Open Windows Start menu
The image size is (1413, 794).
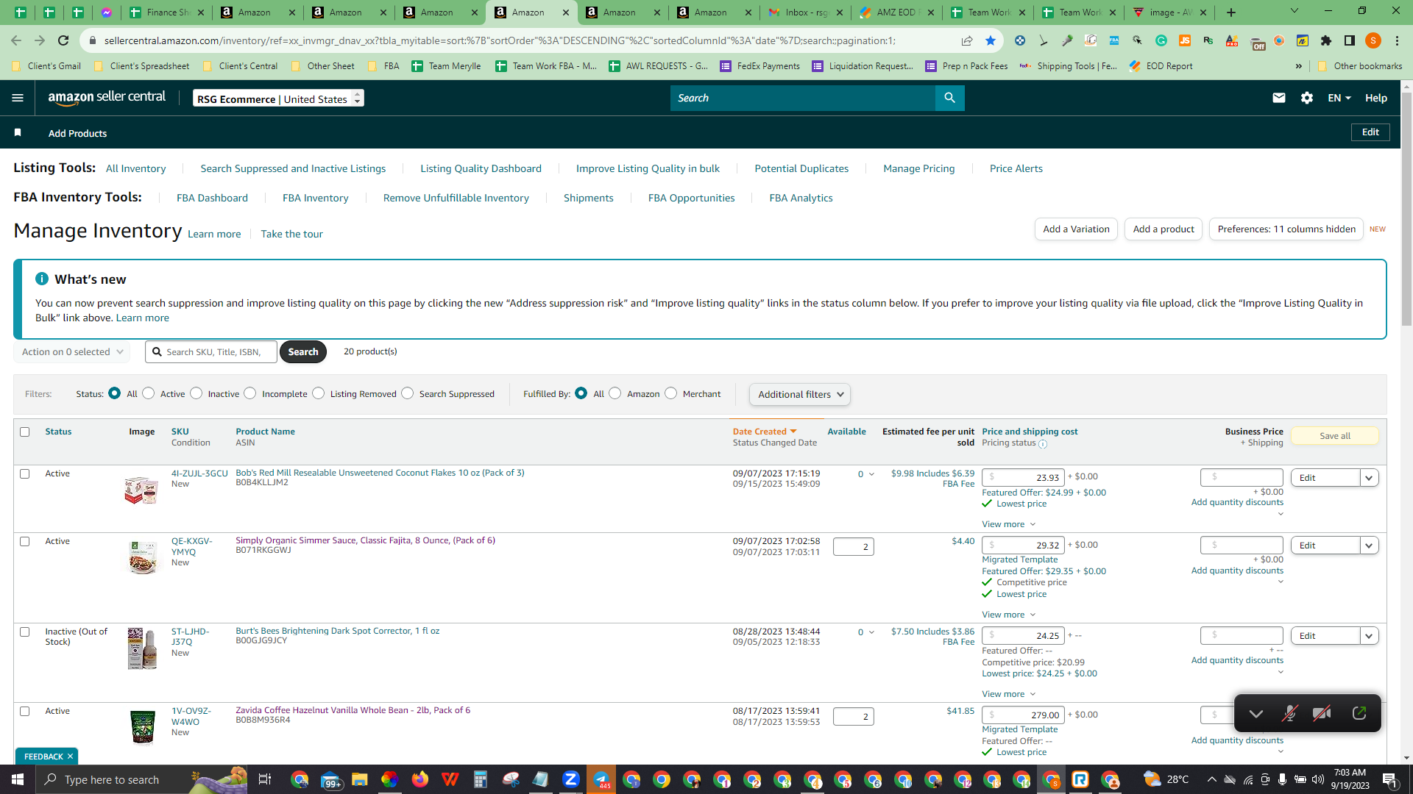pyautogui.click(x=18, y=779)
